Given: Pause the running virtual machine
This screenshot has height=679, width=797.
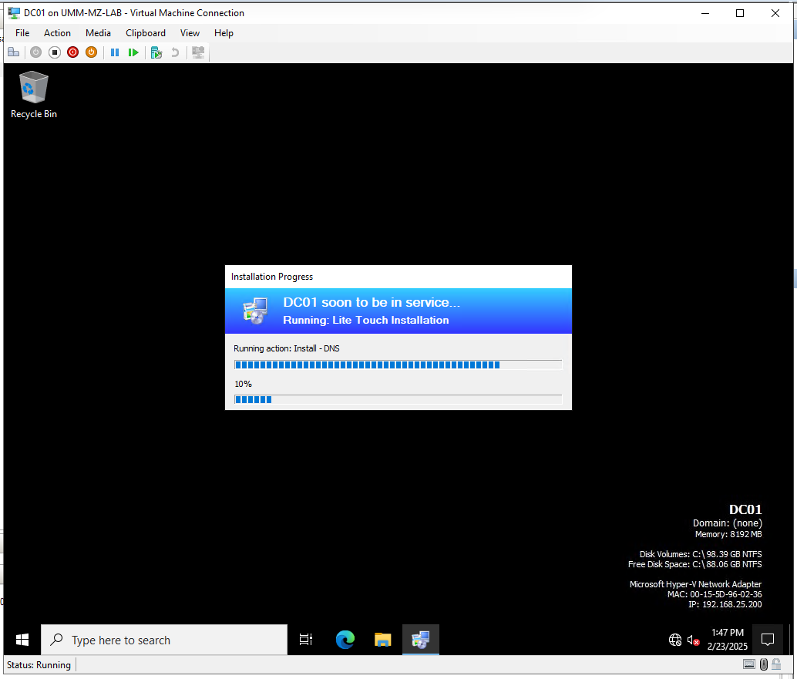Looking at the screenshot, I should (x=115, y=52).
